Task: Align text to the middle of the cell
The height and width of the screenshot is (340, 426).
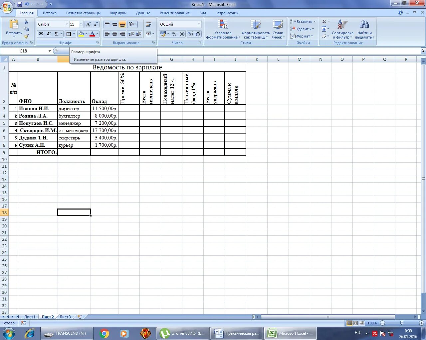Action: click(114, 24)
